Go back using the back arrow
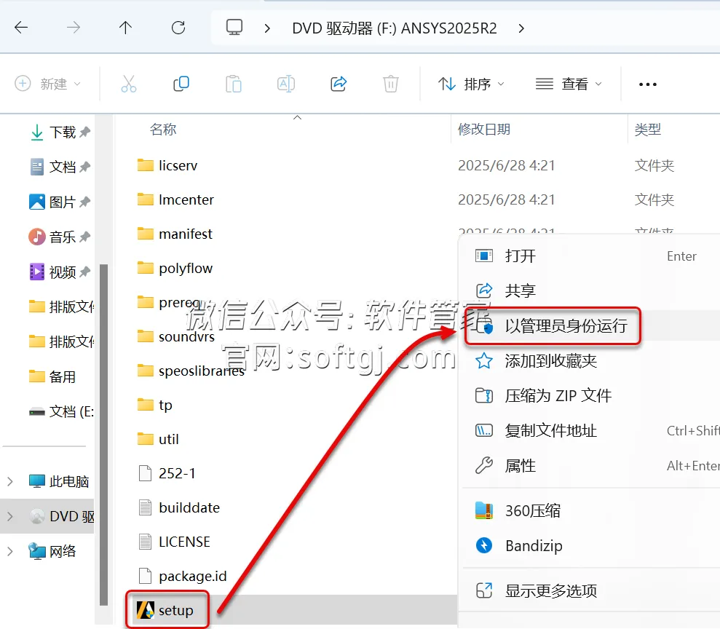The height and width of the screenshot is (629, 720). pyautogui.click(x=21, y=28)
